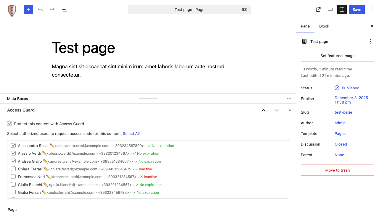Open the editor options menu

(372, 9)
